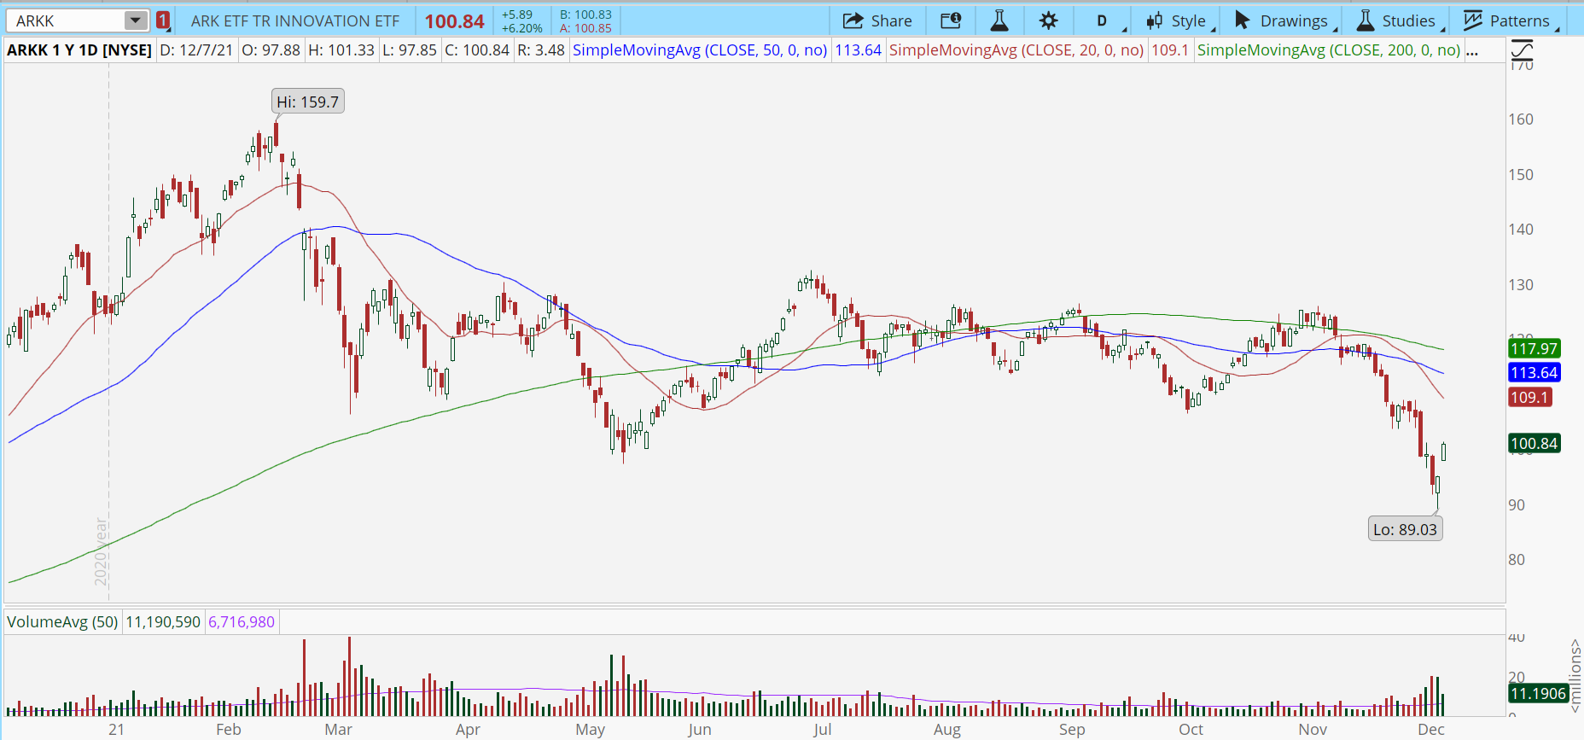Click the 160 price axis label
Viewport: 1584px width, 740px height.
pos(1521,119)
